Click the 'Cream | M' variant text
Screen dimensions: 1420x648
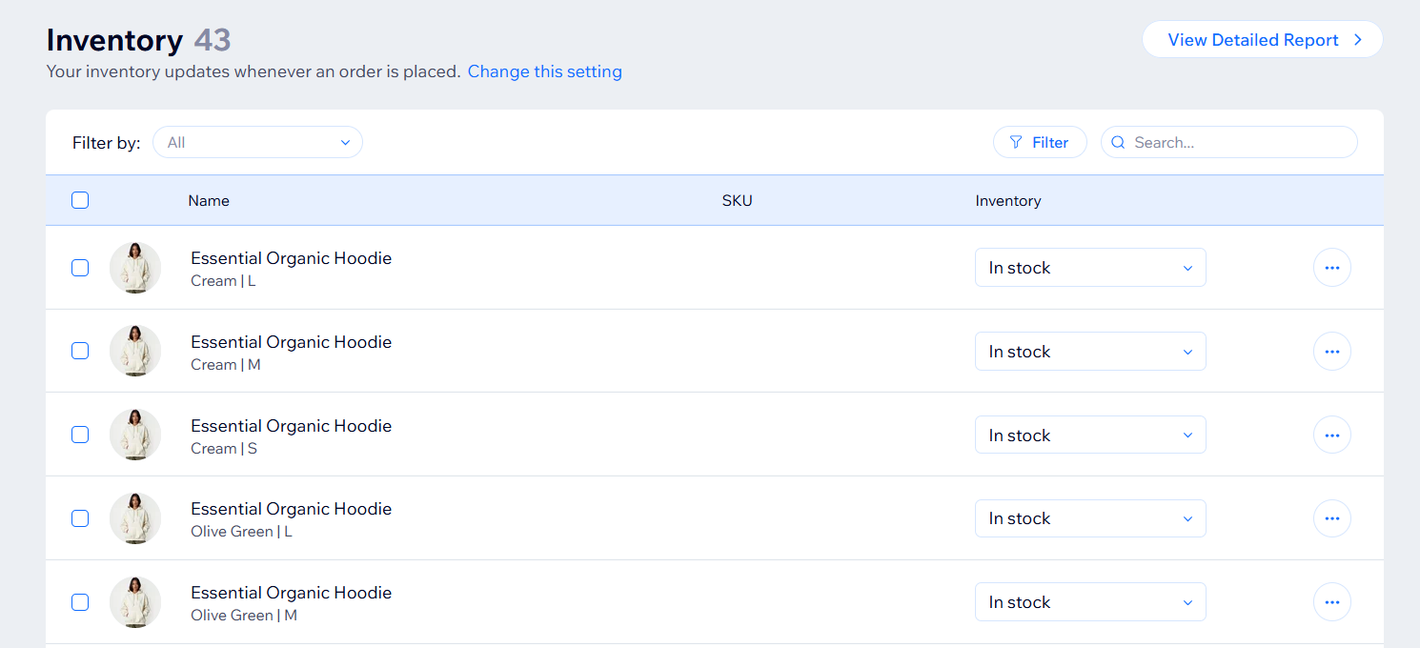[226, 365]
